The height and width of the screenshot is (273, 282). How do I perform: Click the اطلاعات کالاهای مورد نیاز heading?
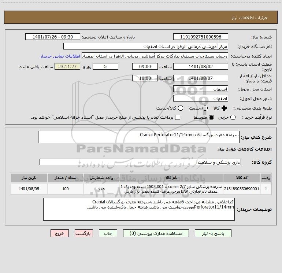[244, 149]
